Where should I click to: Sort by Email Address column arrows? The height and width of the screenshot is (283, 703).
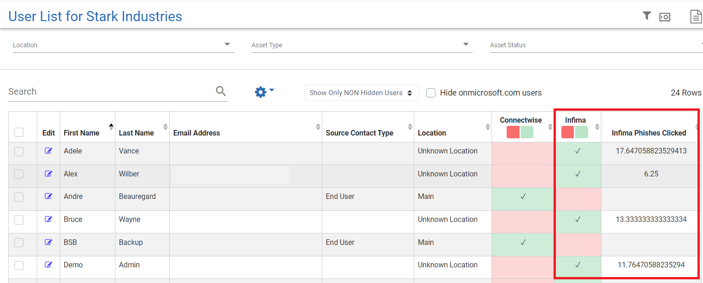[318, 127]
